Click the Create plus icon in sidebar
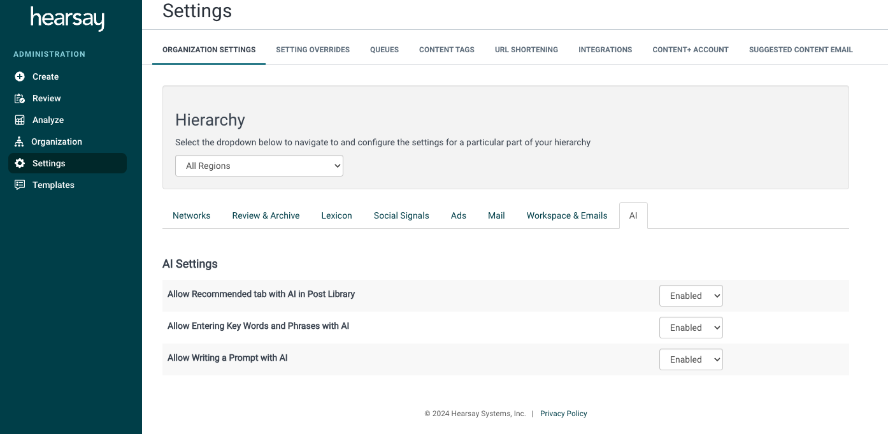 click(x=20, y=76)
